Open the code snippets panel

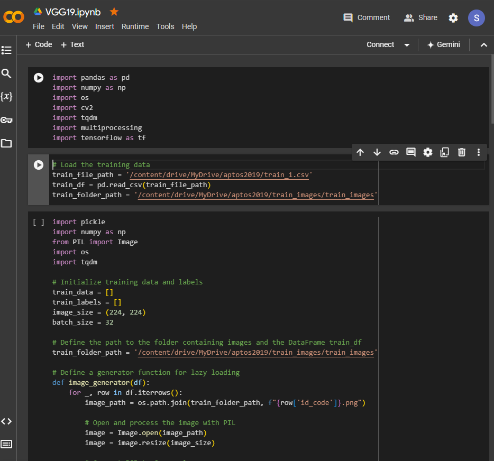click(x=6, y=421)
